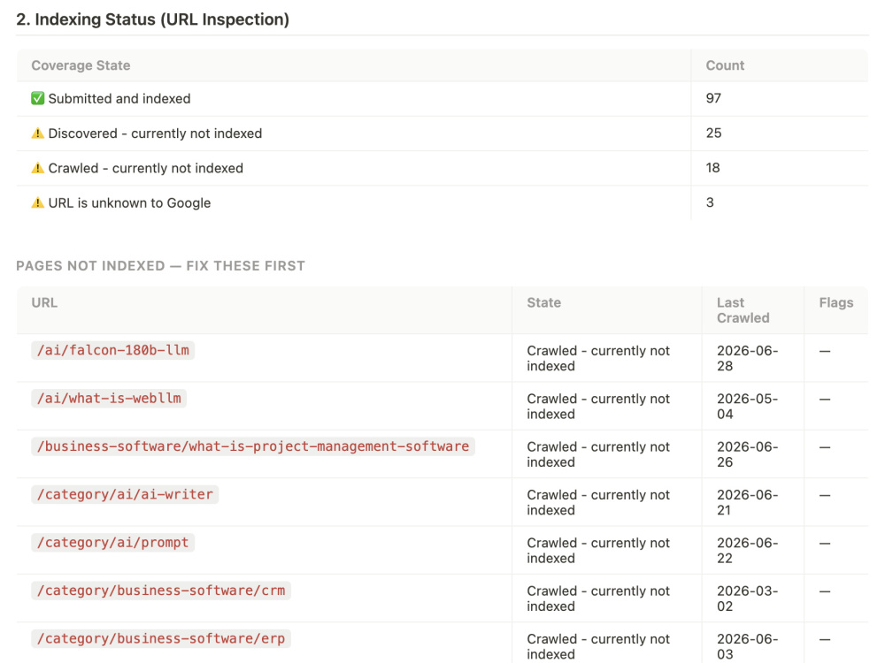Open the /category/ai/ai-writer URL
885x663 pixels.
coord(125,494)
